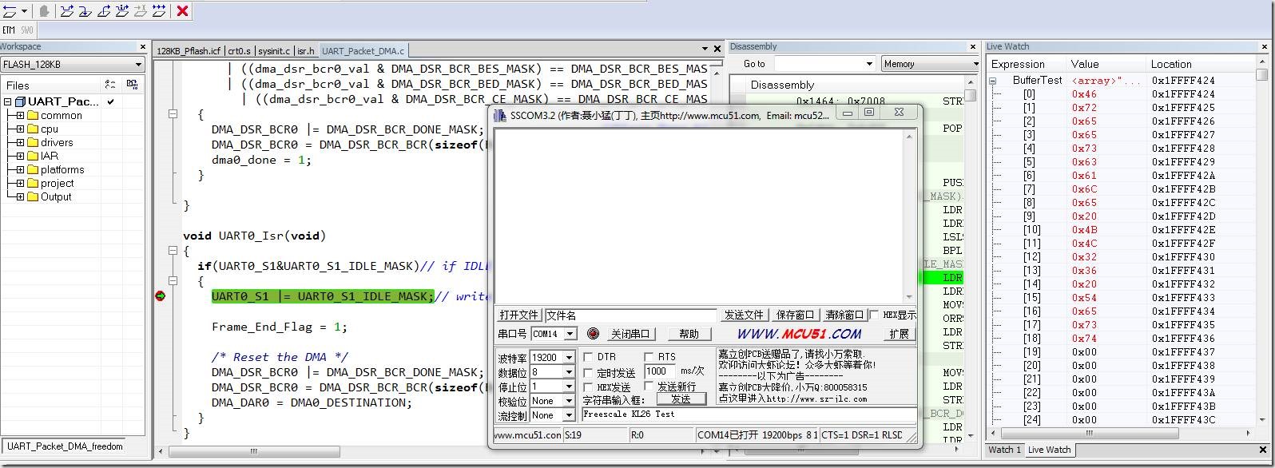The height and width of the screenshot is (468, 1275).
Task: Stop debugging with the red X icon
Action: [182, 10]
